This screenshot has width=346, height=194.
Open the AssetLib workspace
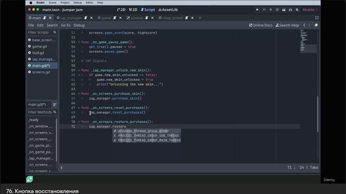168,10
